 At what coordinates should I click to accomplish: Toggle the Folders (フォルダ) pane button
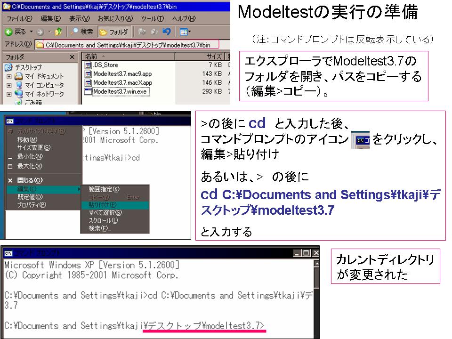[114, 32]
